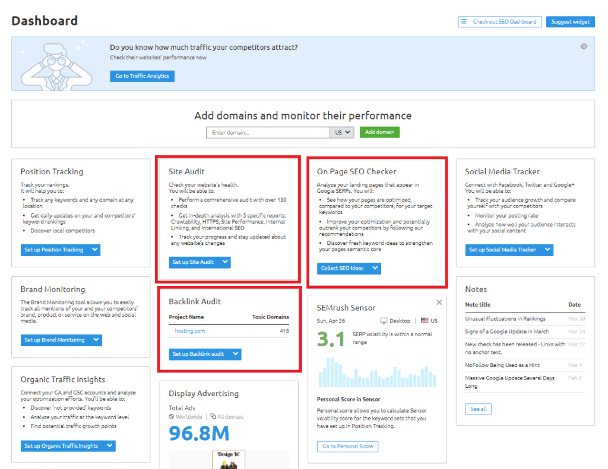
Task: Go to Traffic Analytics
Action: (x=142, y=76)
